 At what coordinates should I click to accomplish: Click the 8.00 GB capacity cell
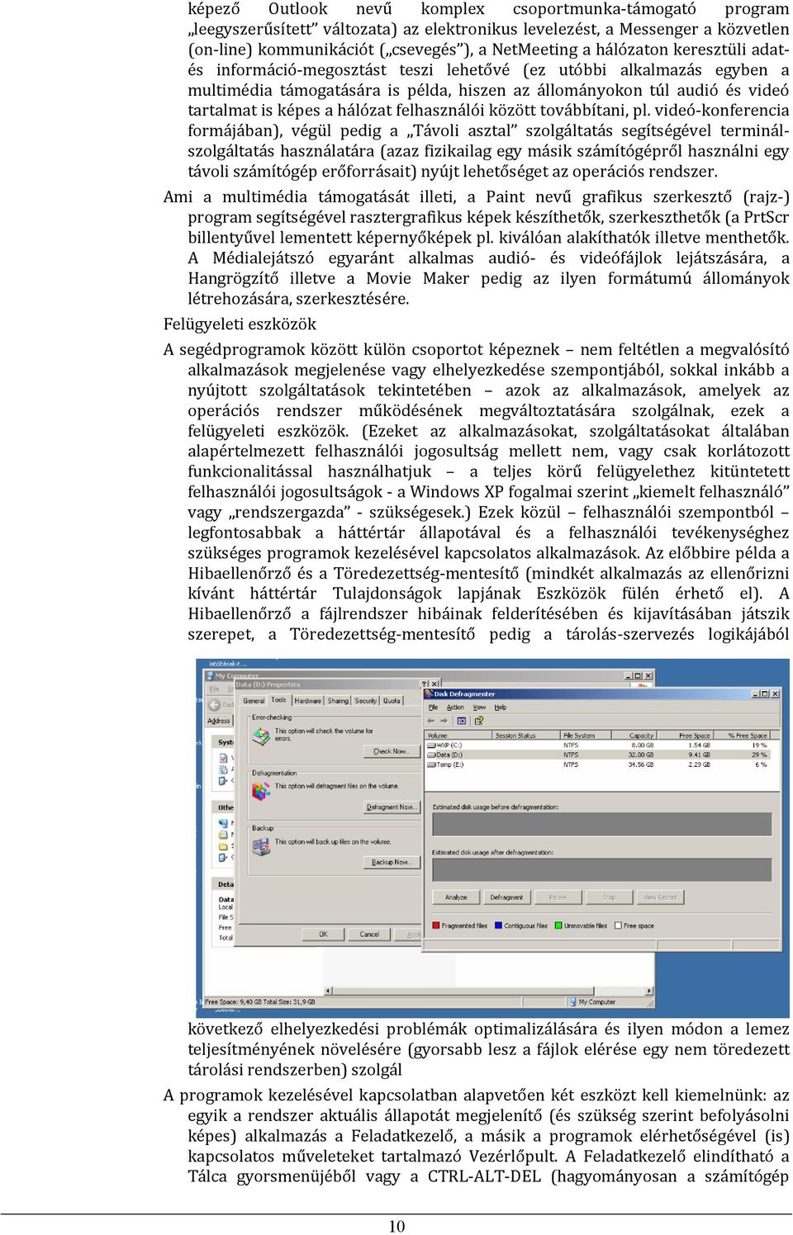click(643, 745)
